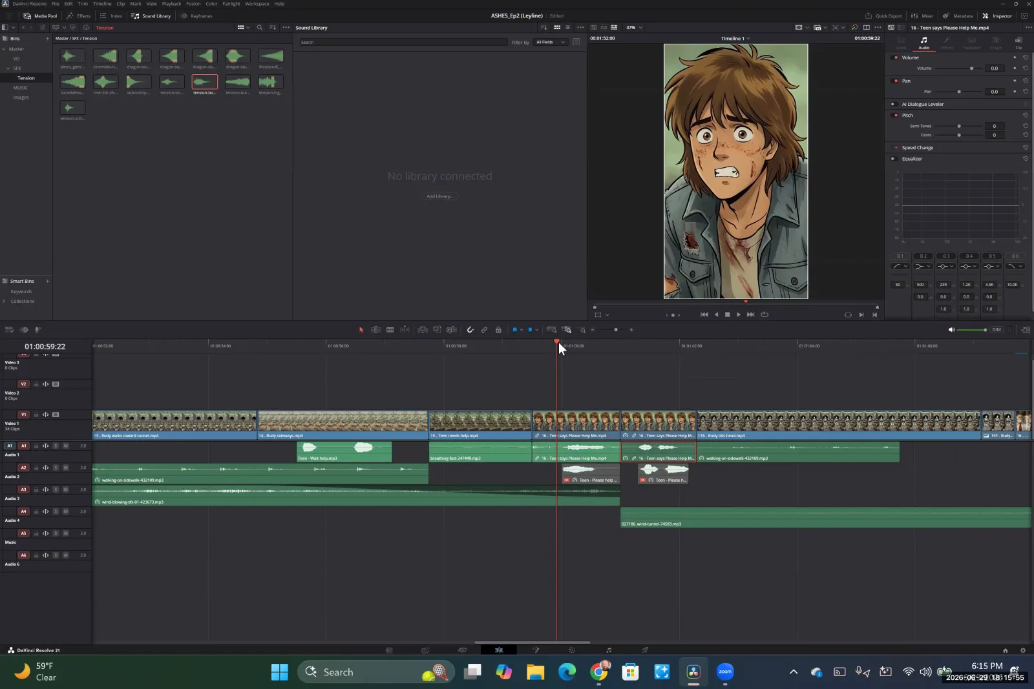This screenshot has height=689, width=1034.
Task: Stop playback in the viewer
Action: [x=727, y=315]
